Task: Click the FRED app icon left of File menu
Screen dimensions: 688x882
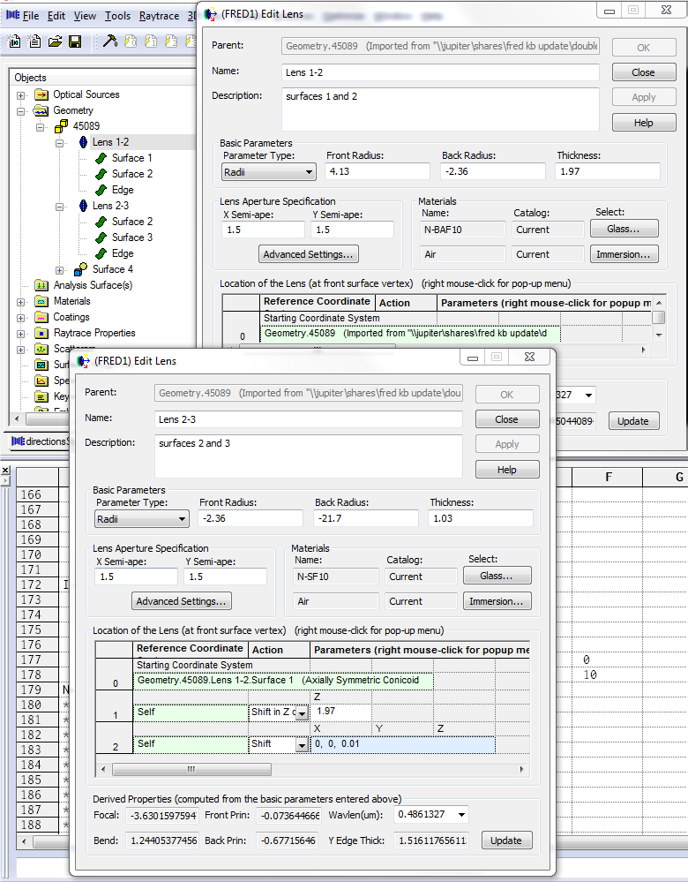Action: pos(12,15)
